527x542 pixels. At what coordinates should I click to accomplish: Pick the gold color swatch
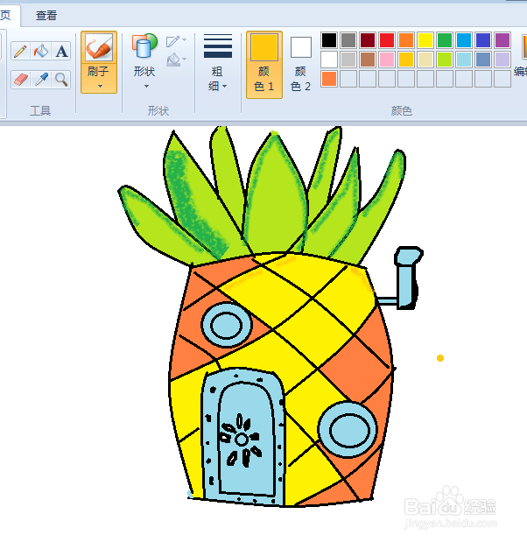click(x=406, y=60)
